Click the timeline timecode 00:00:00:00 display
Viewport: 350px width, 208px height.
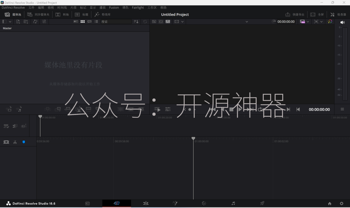pos(319,109)
